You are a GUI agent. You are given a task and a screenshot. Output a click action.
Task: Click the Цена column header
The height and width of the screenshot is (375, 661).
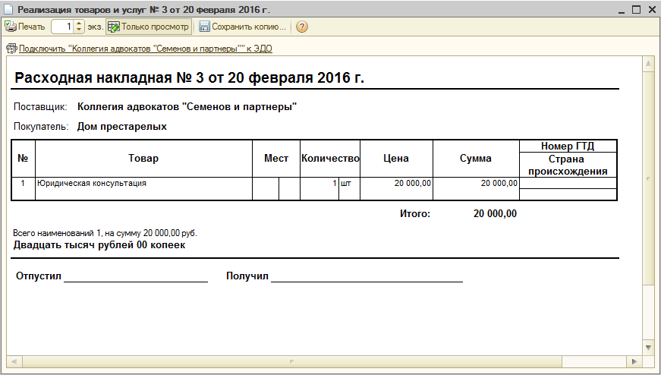point(396,158)
